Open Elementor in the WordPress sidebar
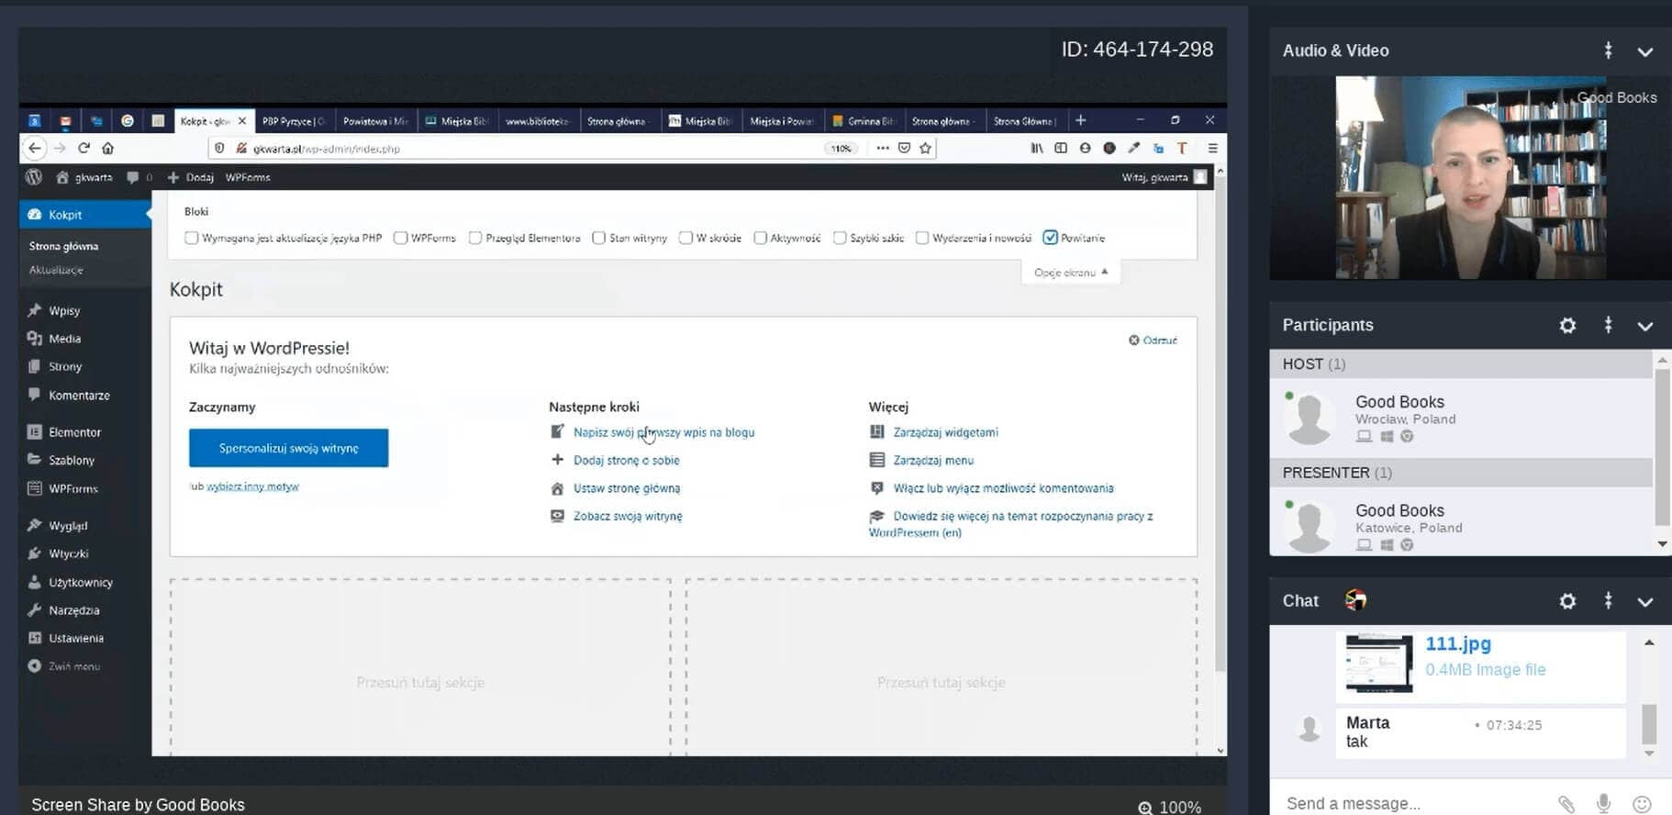Screen dimensions: 1672x815 [74, 431]
